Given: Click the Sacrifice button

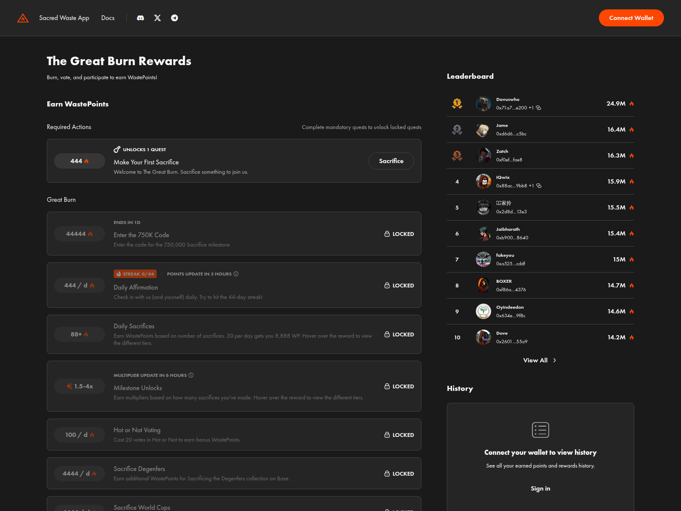Looking at the screenshot, I should [x=391, y=161].
